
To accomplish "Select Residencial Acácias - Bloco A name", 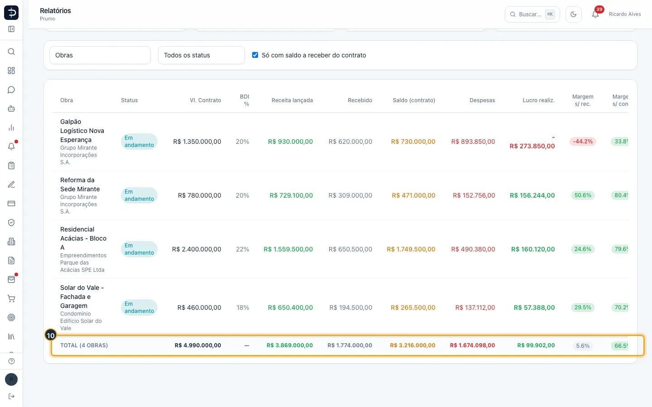I will pyautogui.click(x=83, y=238).
